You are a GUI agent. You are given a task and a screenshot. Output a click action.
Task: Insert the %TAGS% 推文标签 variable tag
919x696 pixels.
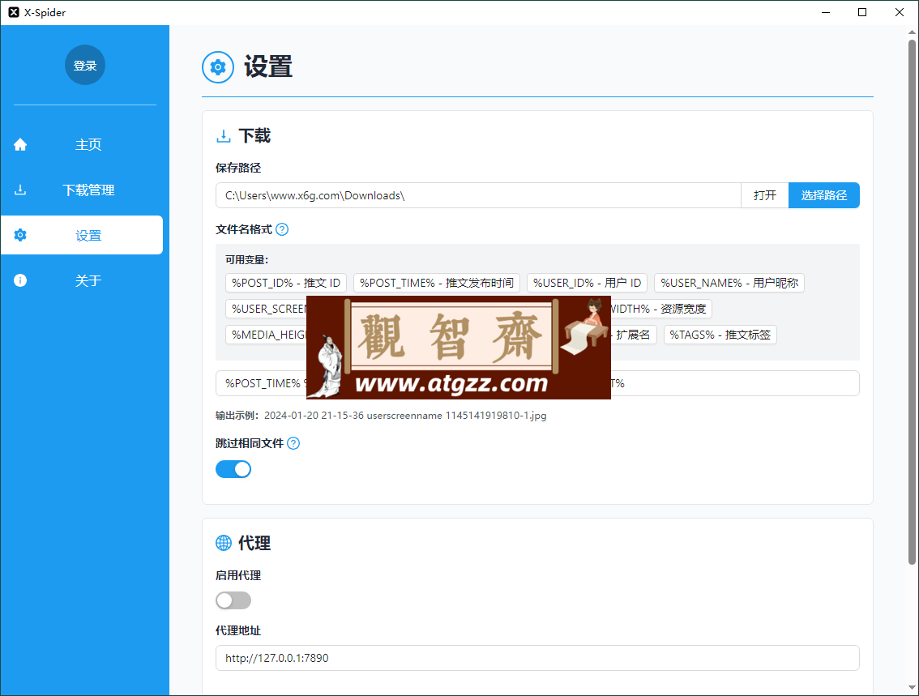[x=720, y=335]
